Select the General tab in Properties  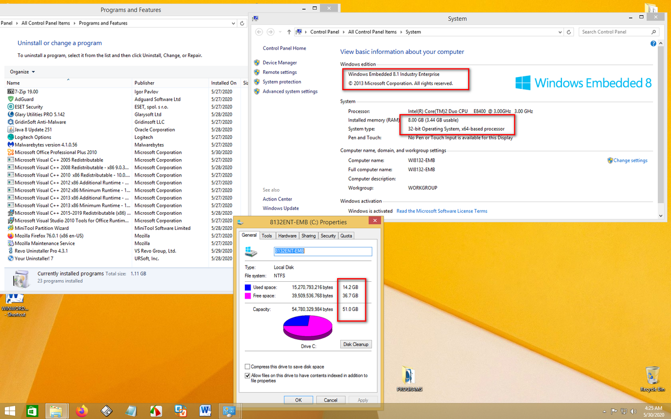(x=249, y=235)
